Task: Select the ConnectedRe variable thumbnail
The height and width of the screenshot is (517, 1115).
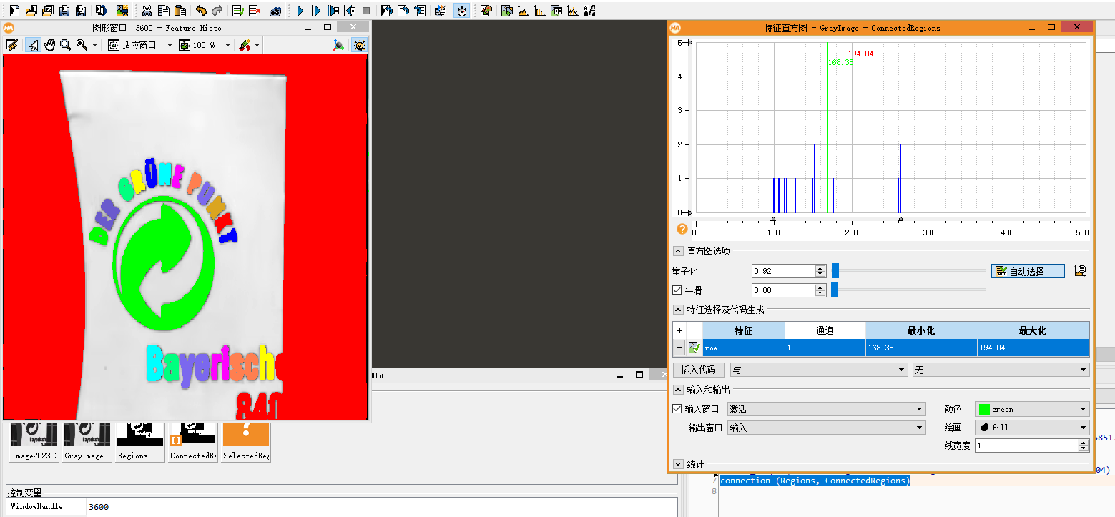Action: pos(192,441)
